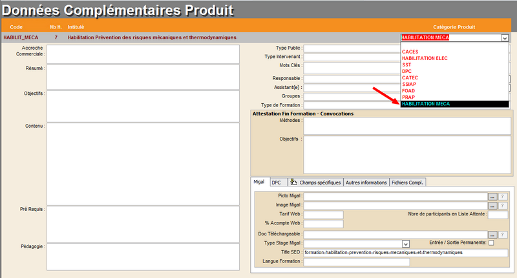Toggle the Entrée / Sortie Permanente checkbox
517x278 pixels.
[491, 243]
